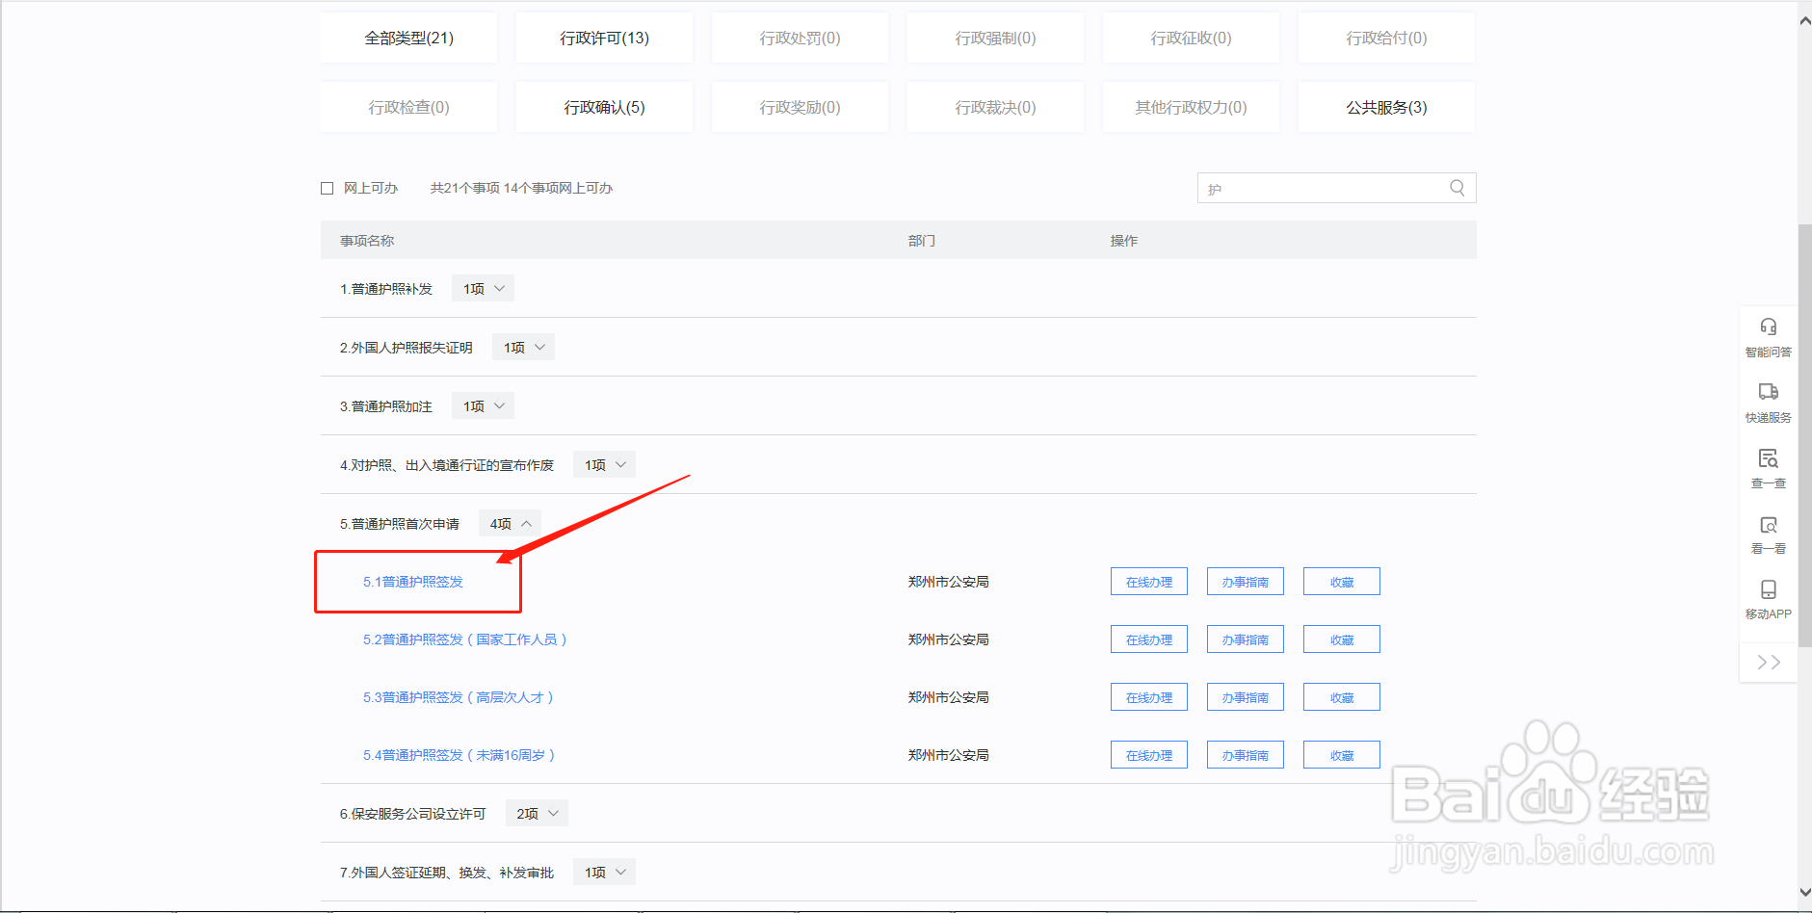
Task: Click inside the search input field
Action: (1320, 188)
